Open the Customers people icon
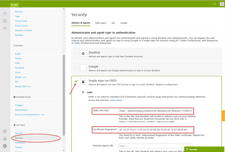The image size is (225, 152). 5,28
